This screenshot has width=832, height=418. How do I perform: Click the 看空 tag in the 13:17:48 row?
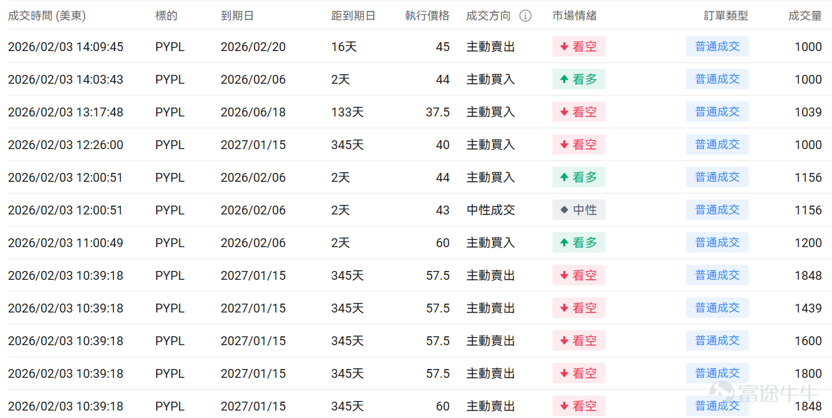pos(579,112)
